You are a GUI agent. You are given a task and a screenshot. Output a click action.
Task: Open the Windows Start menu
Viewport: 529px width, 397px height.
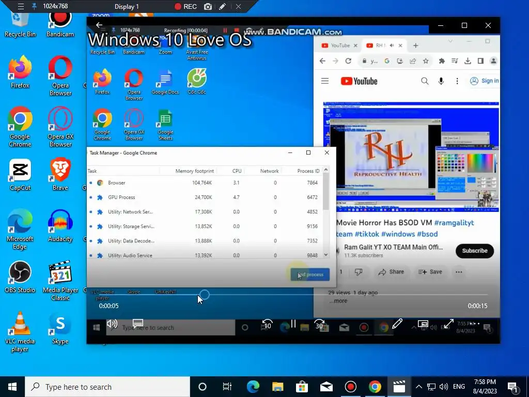[x=12, y=387]
